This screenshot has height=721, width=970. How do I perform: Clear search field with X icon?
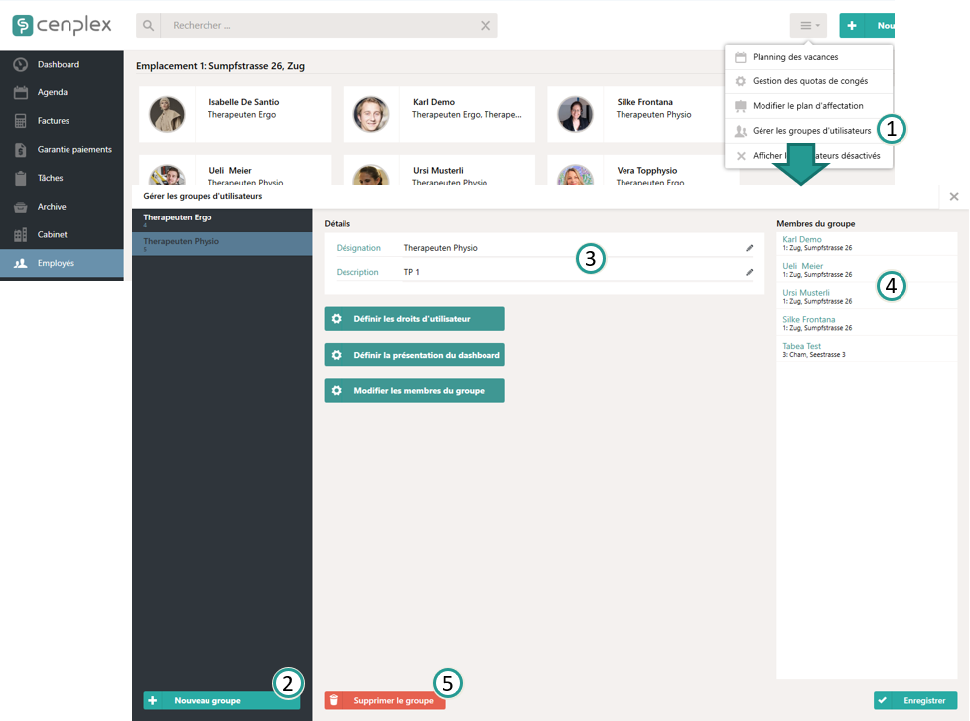click(485, 26)
